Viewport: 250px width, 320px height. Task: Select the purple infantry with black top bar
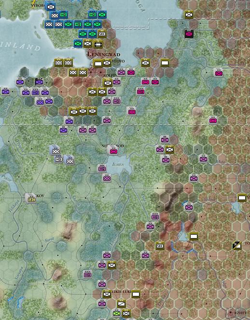coord(39,82)
